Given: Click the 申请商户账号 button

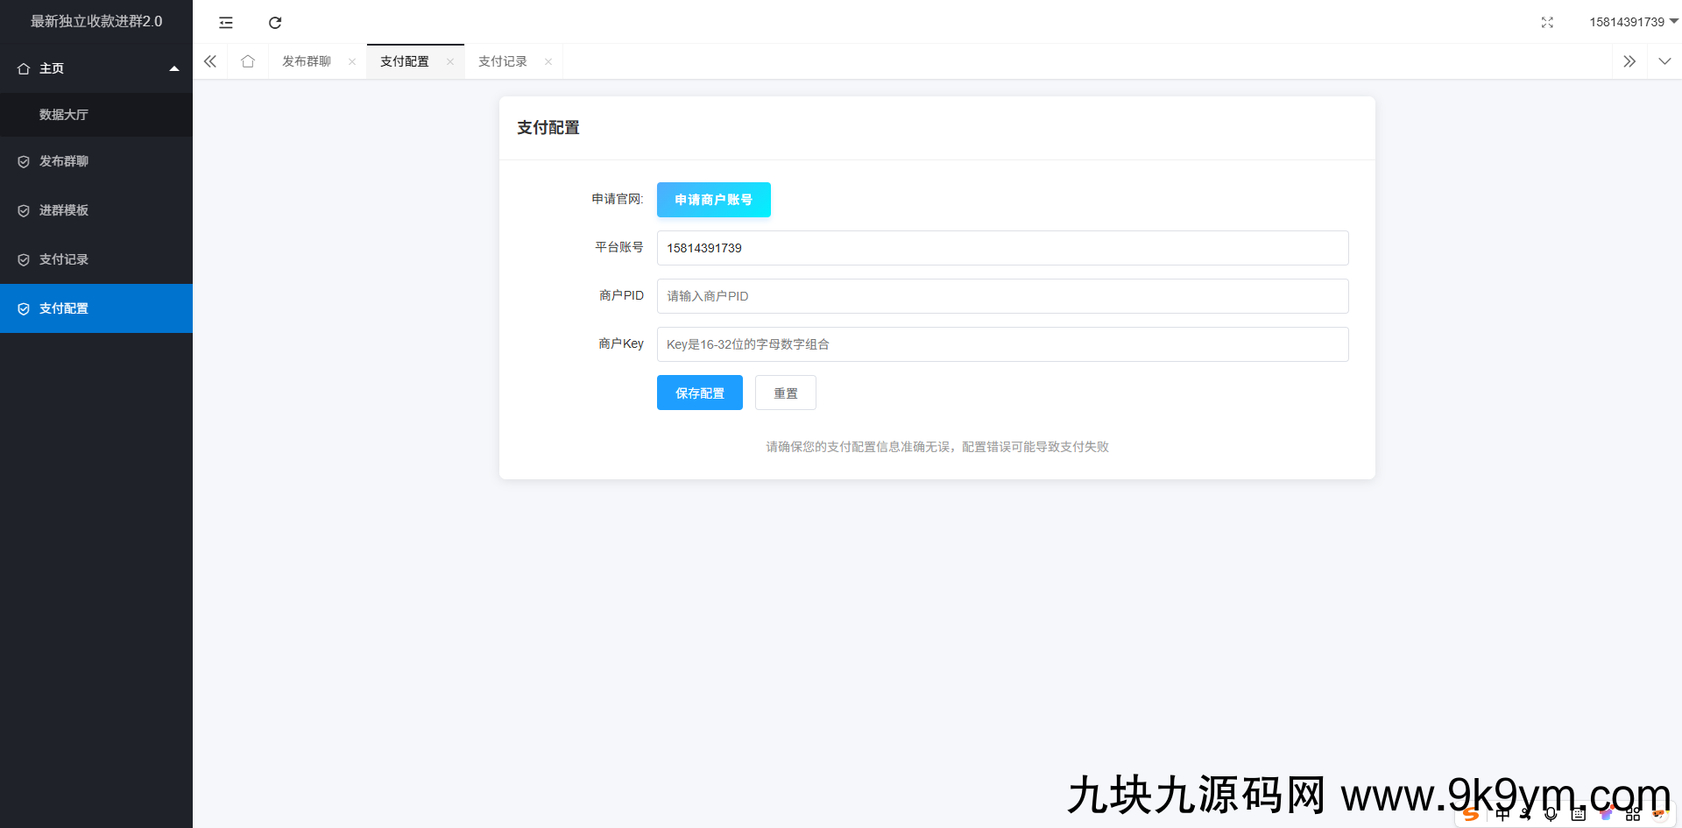Looking at the screenshot, I should [x=713, y=200].
